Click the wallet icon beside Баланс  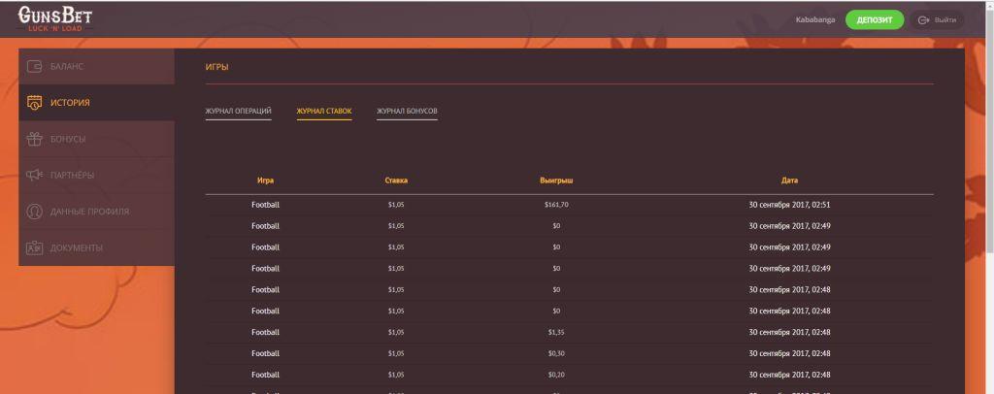[x=34, y=66]
